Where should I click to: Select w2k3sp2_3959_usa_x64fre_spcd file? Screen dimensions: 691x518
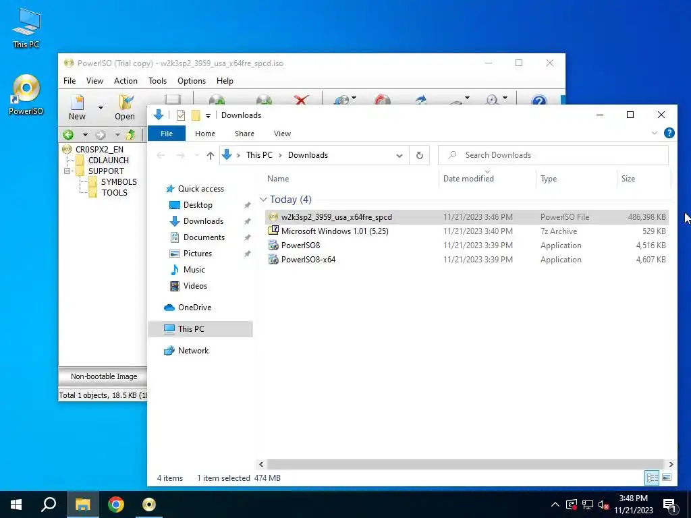467,217
